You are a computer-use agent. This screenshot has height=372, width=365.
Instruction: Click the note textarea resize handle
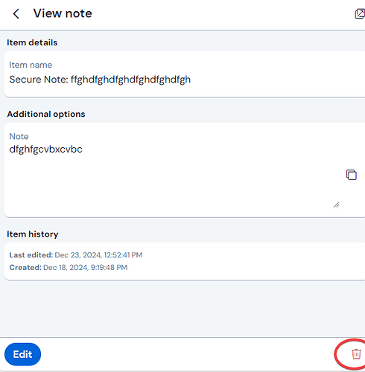coord(337,205)
